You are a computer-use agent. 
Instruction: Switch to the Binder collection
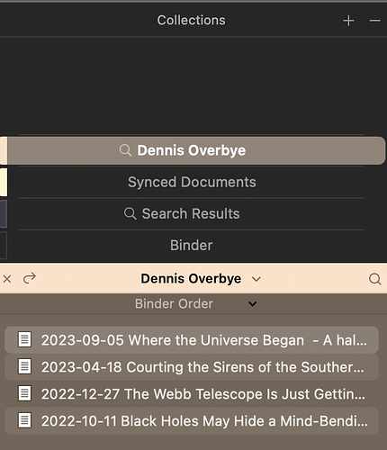coord(192,246)
